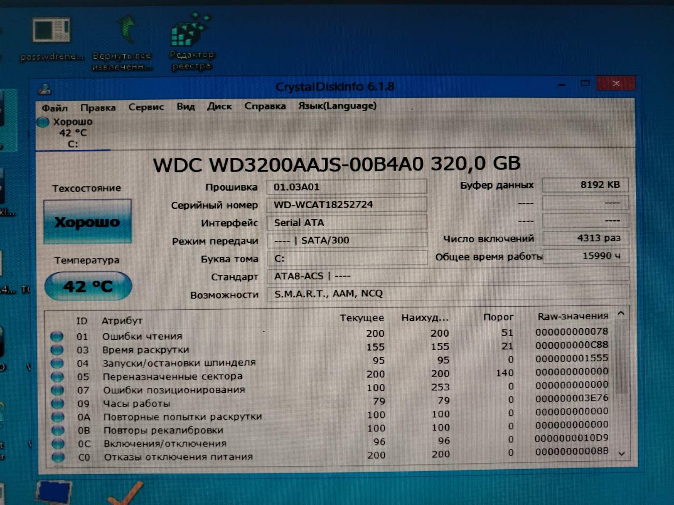Click scroll up arrow of attribute list
The image size is (674, 505).
(x=621, y=313)
